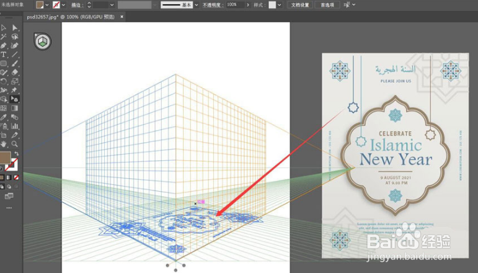Select the Direct Selection tool
This screenshot has height=273, width=478.
point(15,28)
